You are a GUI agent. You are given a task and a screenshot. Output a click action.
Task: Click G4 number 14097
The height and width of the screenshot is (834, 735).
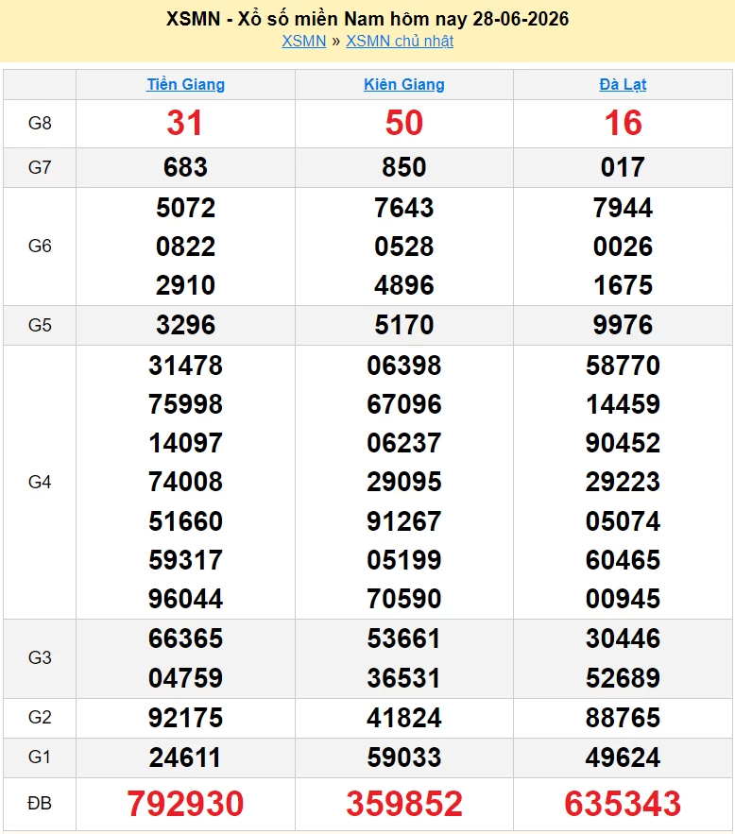pos(185,443)
